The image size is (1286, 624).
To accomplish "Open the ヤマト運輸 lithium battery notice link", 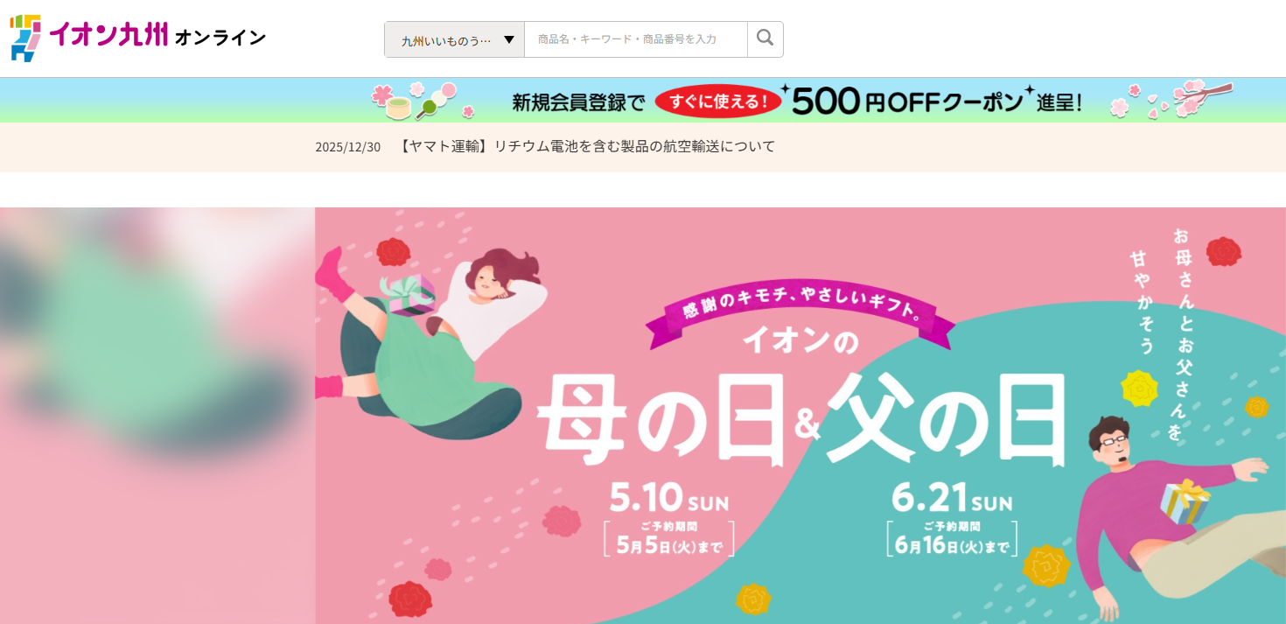I will point(586,146).
